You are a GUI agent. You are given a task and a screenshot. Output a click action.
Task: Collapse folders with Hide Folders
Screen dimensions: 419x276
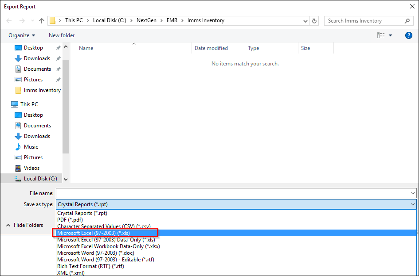point(24,225)
